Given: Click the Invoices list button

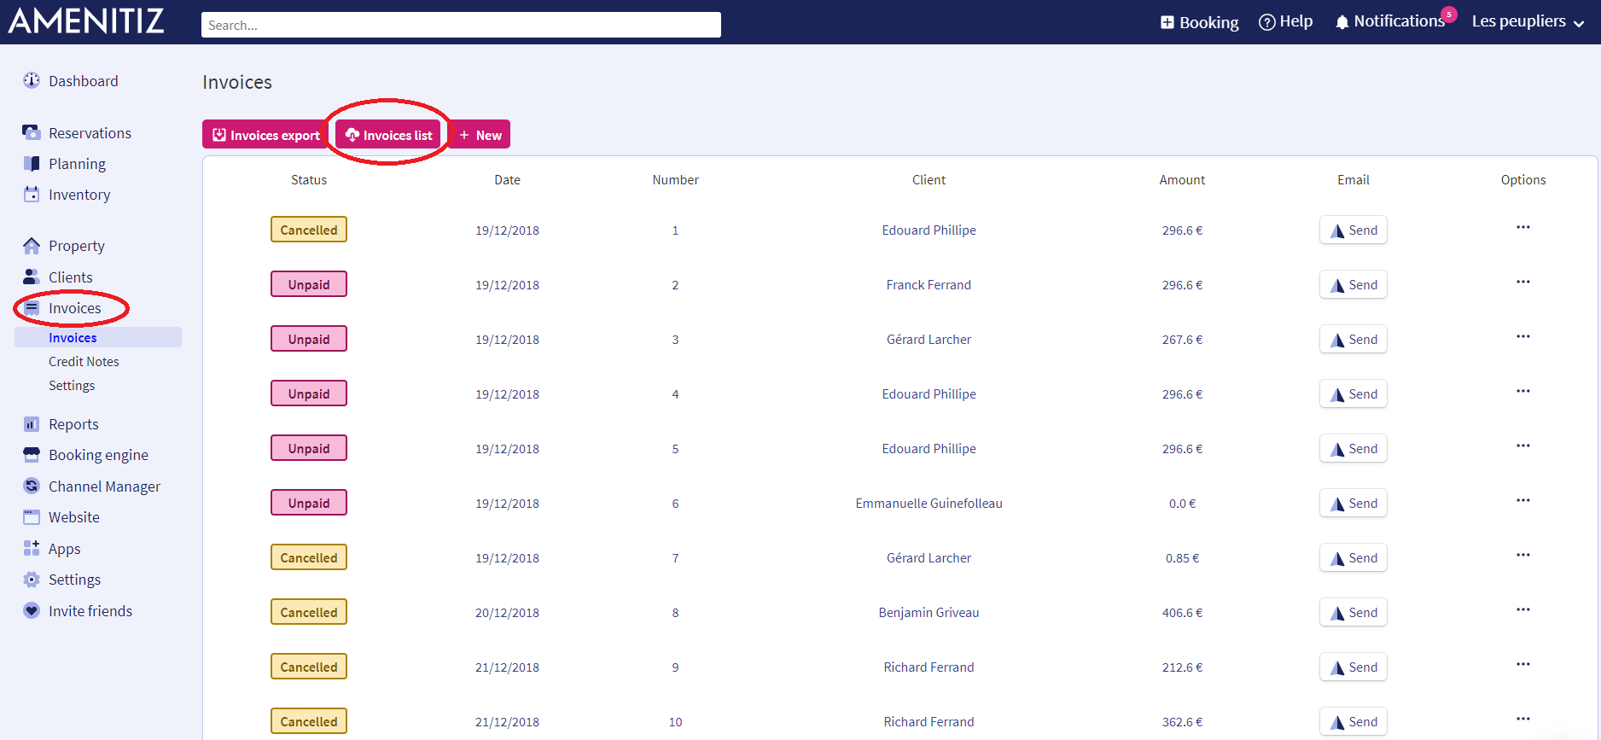Looking at the screenshot, I should pos(388,135).
